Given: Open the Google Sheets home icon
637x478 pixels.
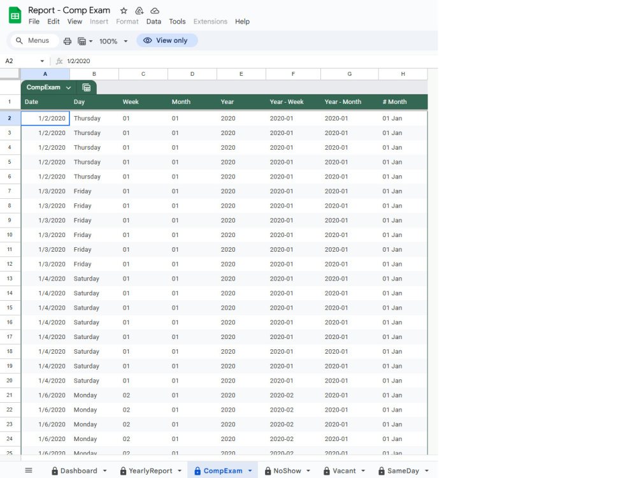Looking at the screenshot, I should pos(15,15).
